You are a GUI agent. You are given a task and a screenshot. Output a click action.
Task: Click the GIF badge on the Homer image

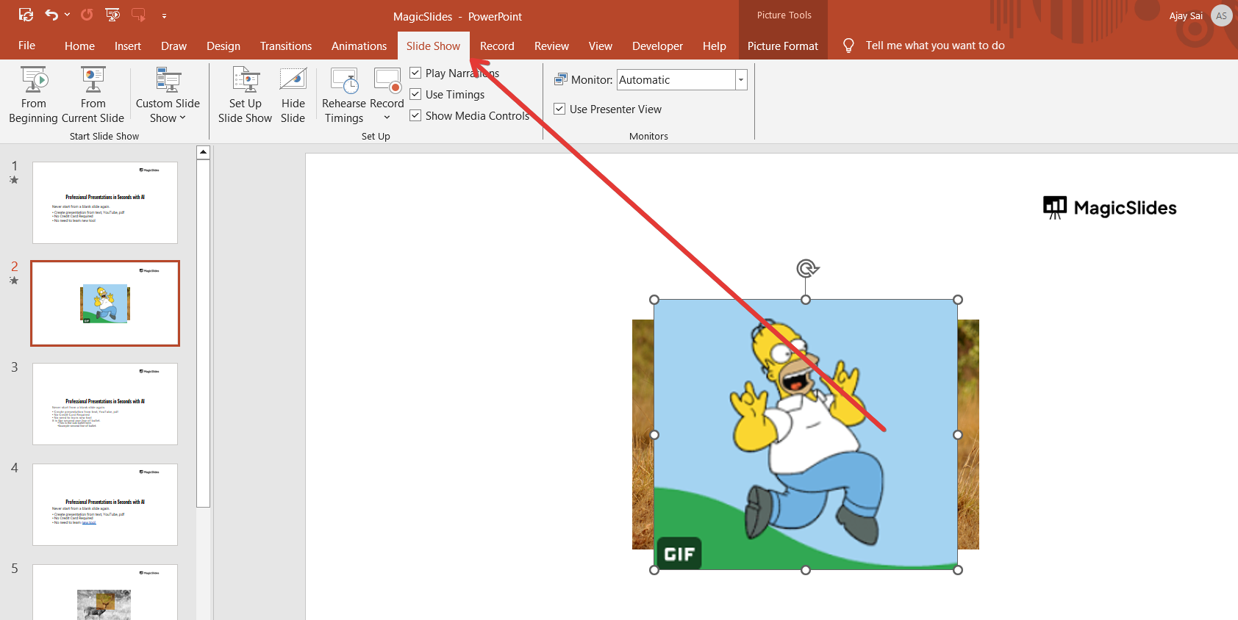point(679,554)
